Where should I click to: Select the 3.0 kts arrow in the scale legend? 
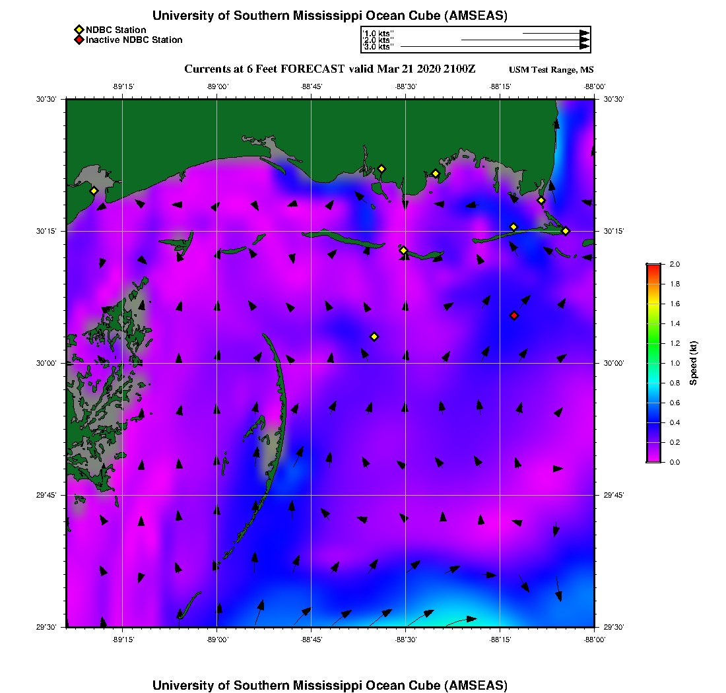coord(494,47)
